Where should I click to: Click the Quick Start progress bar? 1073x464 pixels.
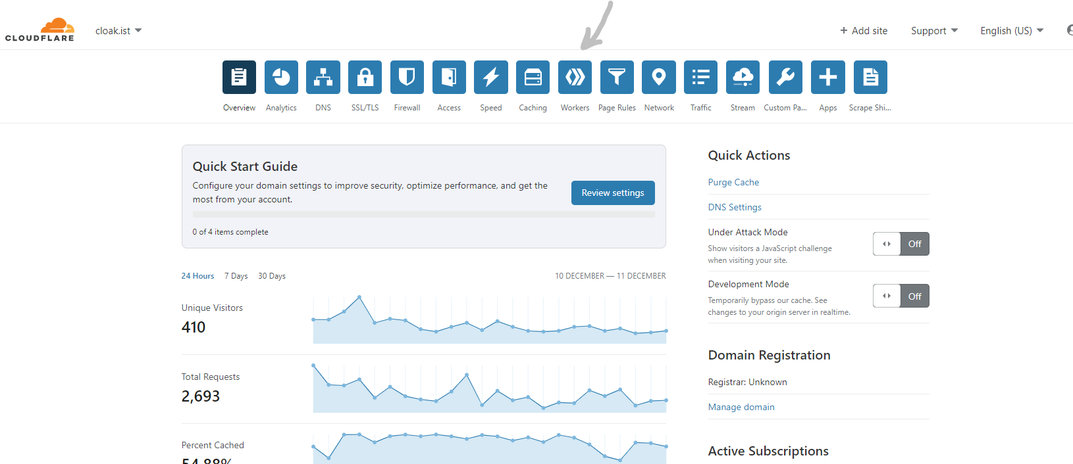(x=423, y=214)
